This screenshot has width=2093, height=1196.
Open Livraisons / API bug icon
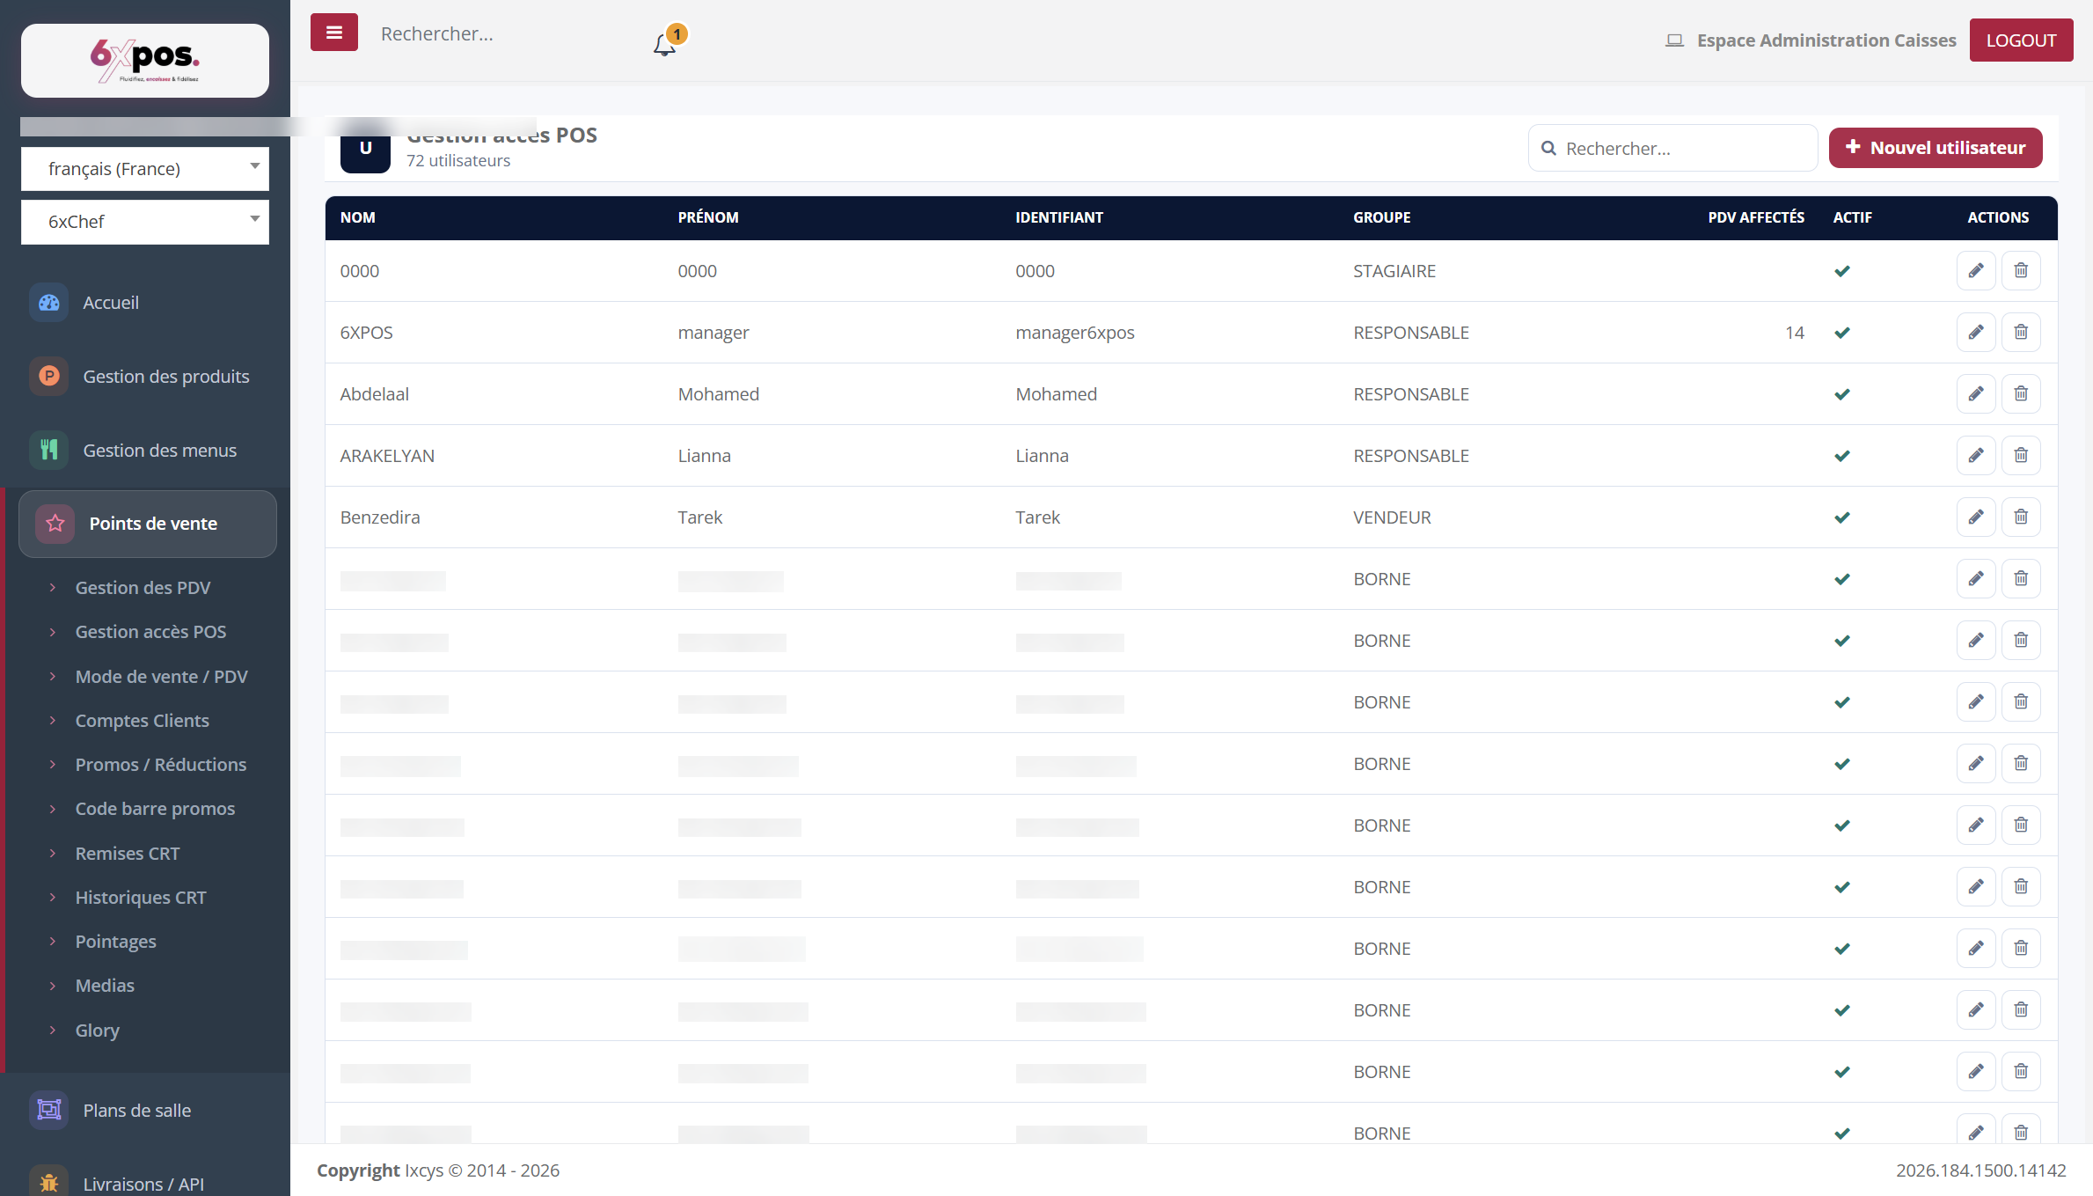point(49,1183)
